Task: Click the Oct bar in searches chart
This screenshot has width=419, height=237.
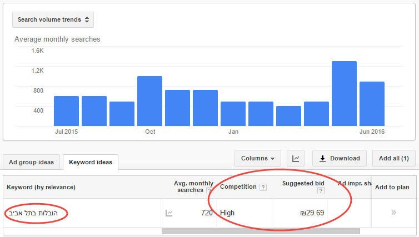Action: pyautogui.click(x=149, y=101)
